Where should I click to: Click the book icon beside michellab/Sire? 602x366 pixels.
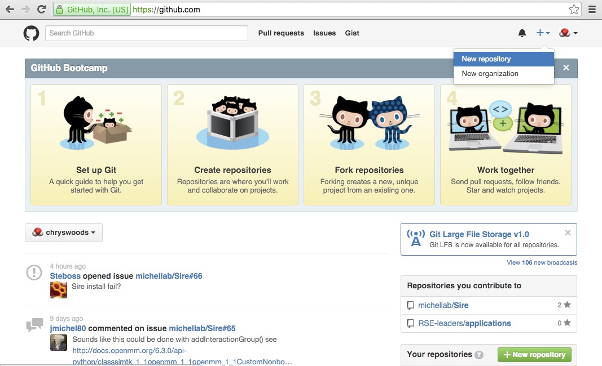[x=410, y=305]
